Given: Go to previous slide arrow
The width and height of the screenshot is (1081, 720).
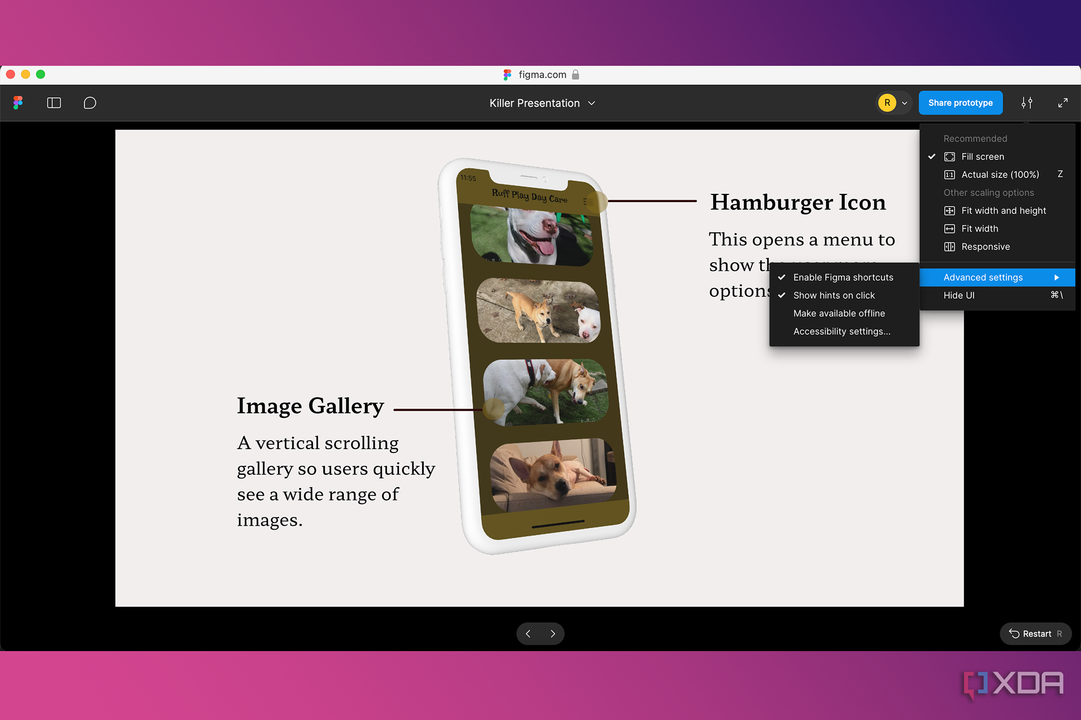Looking at the screenshot, I should [528, 634].
